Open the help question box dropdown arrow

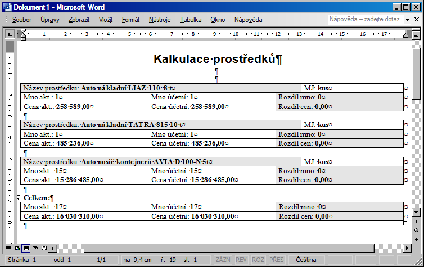click(x=407, y=20)
